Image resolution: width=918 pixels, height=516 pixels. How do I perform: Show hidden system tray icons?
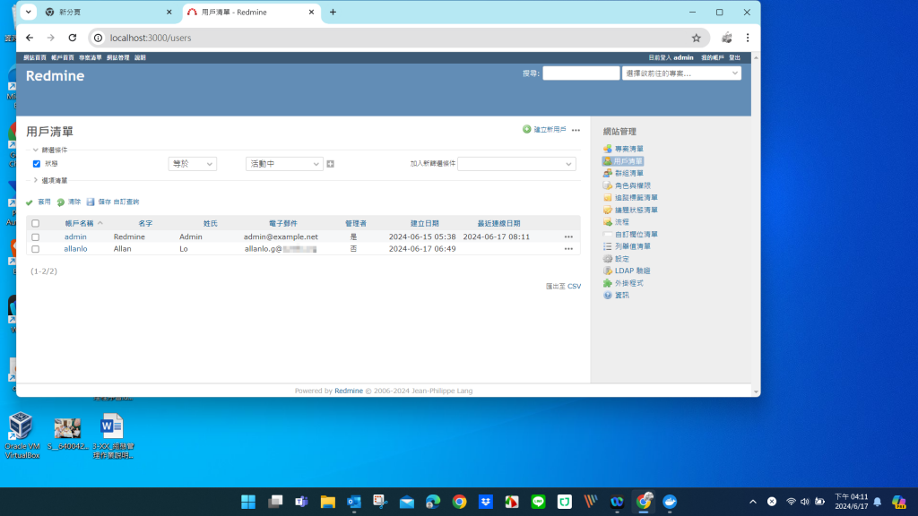point(753,502)
